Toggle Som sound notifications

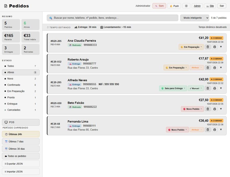pyautogui.click(x=159, y=6)
